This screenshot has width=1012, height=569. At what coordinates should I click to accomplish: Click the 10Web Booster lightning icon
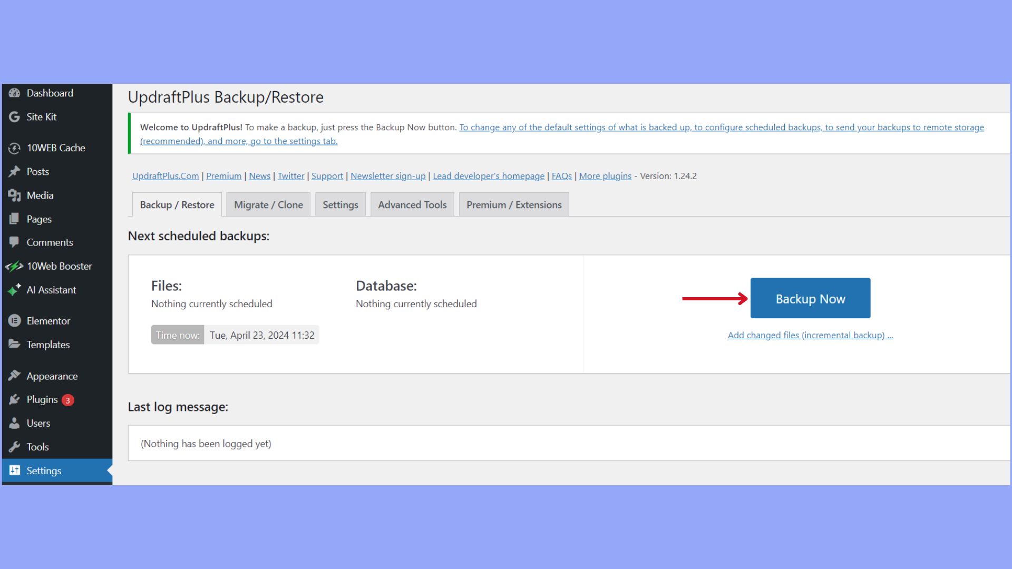[15, 266]
